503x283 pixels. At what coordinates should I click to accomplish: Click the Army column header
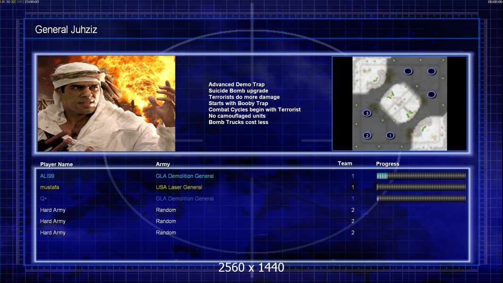point(163,165)
